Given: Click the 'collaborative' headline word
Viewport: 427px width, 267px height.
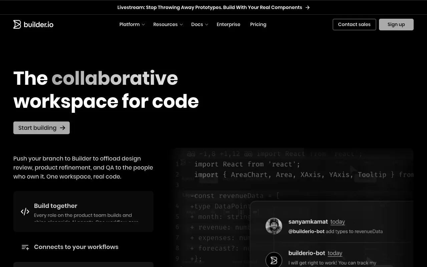Looking at the screenshot, I should click(115, 78).
